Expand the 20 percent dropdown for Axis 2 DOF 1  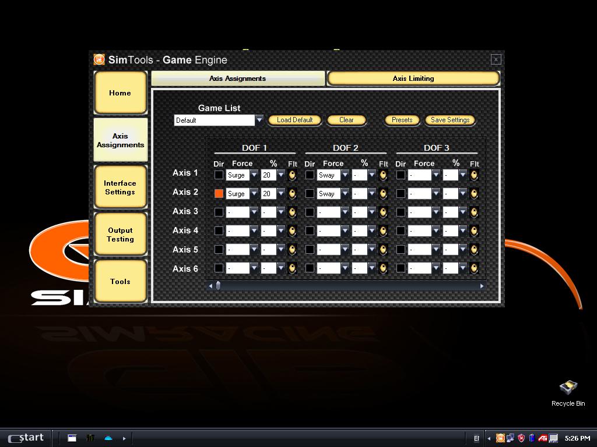(x=281, y=193)
